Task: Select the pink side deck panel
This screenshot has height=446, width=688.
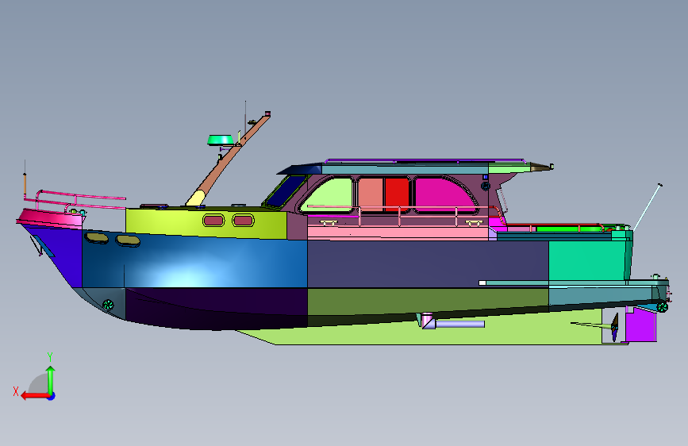Action: pyautogui.click(x=398, y=233)
